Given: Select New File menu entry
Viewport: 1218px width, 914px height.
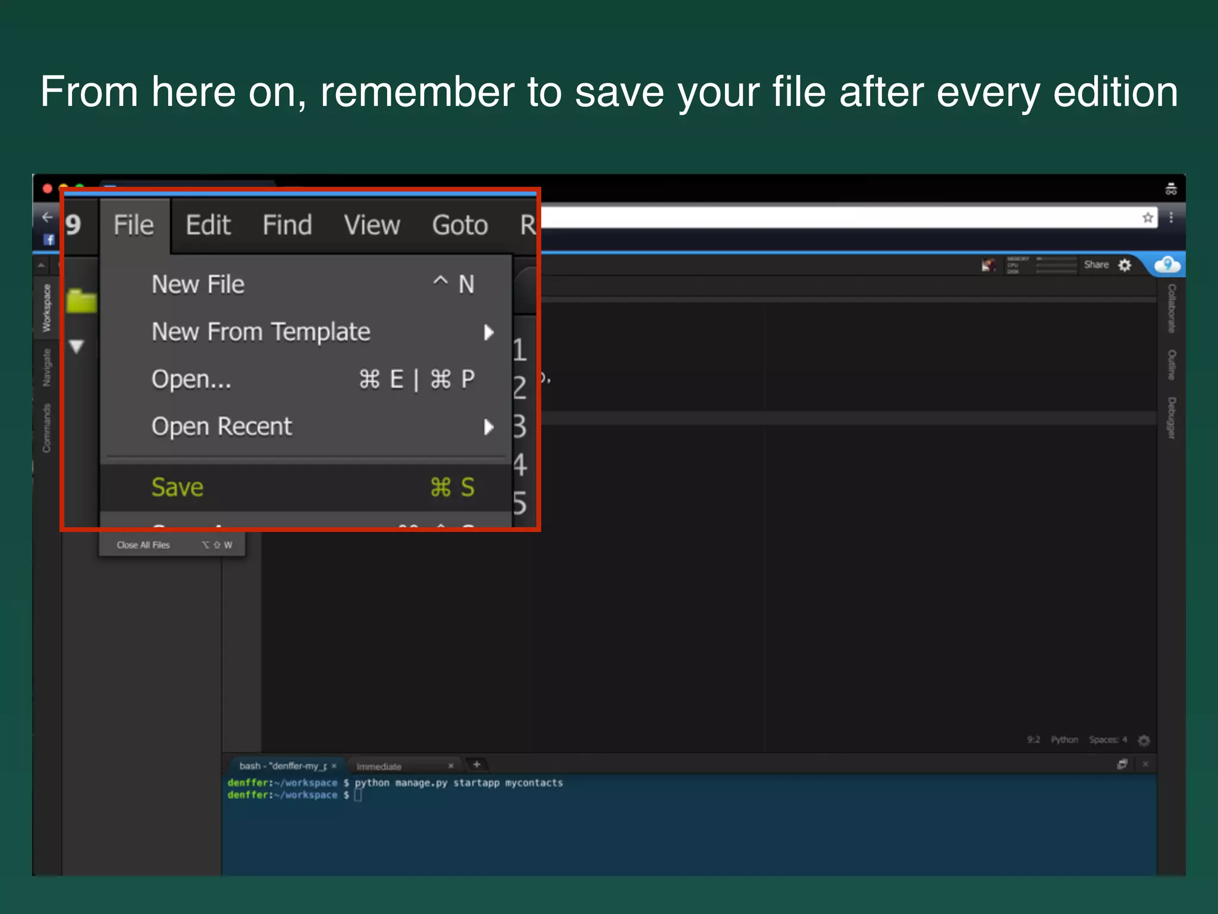Looking at the screenshot, I should click(198, 284).
